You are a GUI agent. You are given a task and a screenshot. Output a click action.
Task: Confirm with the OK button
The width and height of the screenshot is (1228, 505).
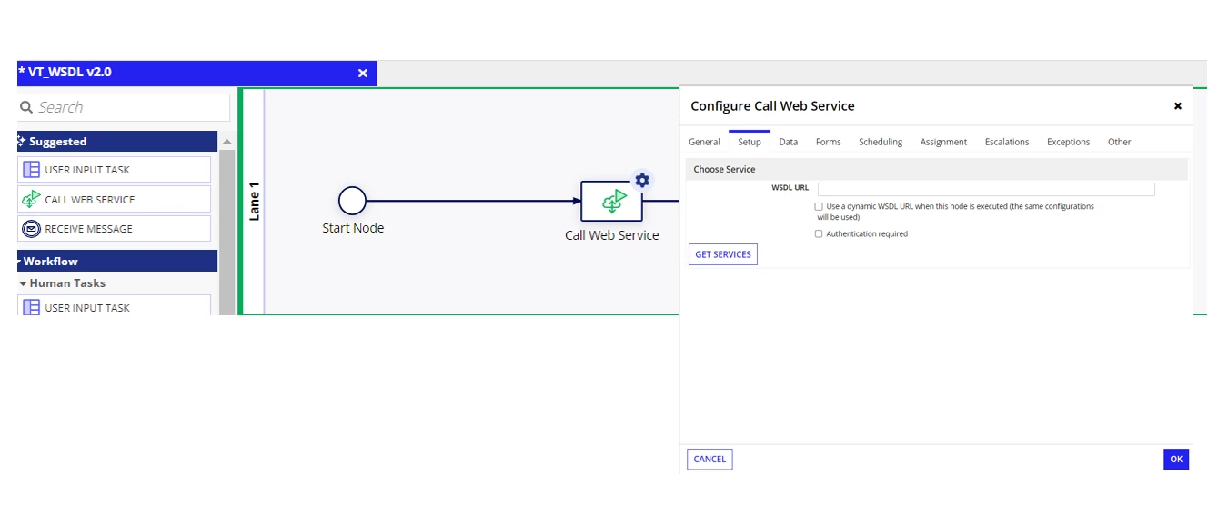[x=1176, y=460]
